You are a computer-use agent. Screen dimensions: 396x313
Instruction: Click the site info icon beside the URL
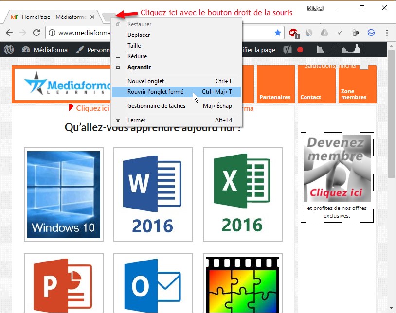point(53,33)
